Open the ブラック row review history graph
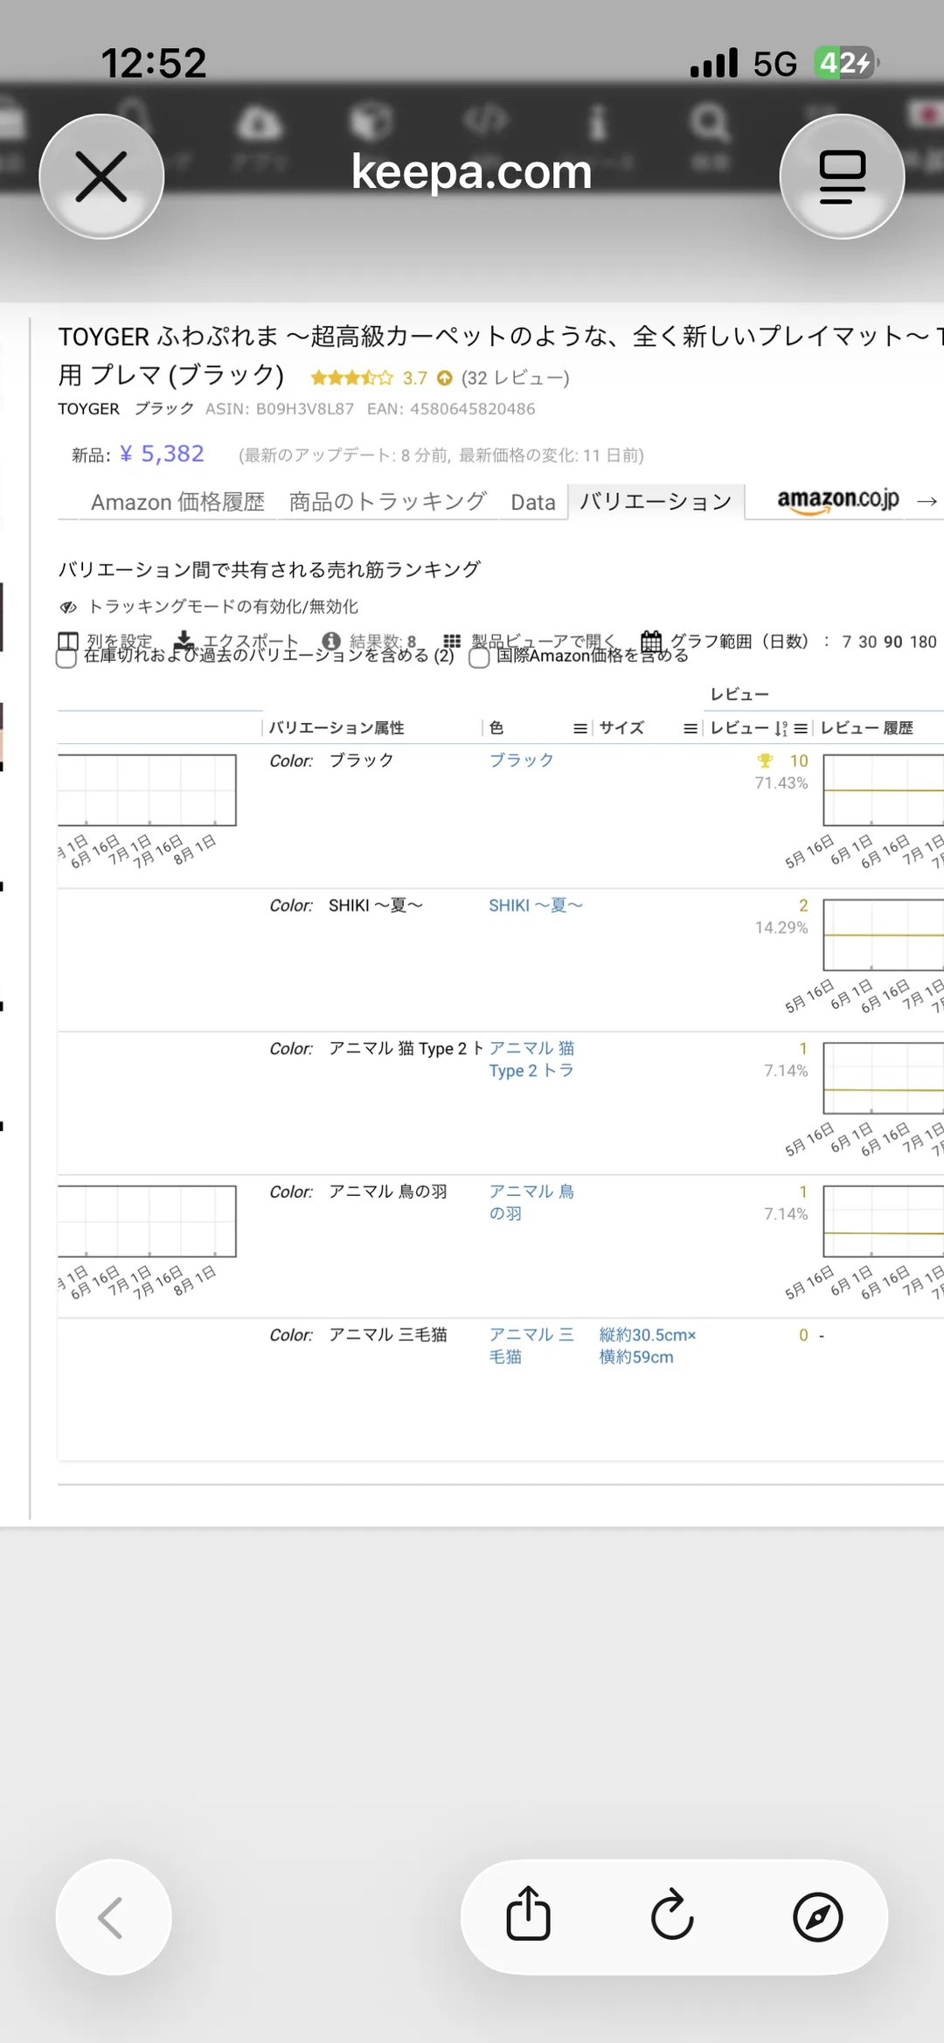944x2043 pixels. (x=883, y=790)
